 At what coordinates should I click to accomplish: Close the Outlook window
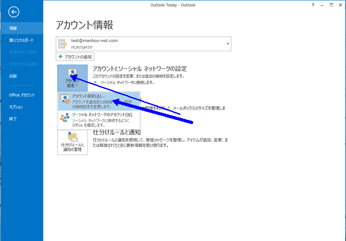click(x=340, y=5)
